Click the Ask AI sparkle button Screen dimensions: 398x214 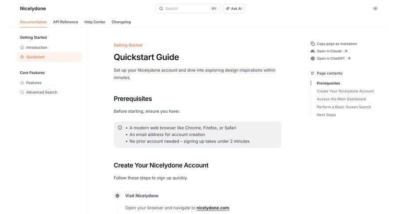[x=233, y=8]
